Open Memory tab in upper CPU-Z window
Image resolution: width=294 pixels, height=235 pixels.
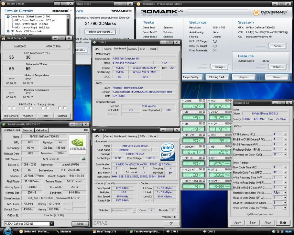click(x=133, y=49)
